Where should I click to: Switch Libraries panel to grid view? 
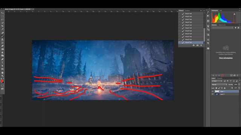point(235,28)
